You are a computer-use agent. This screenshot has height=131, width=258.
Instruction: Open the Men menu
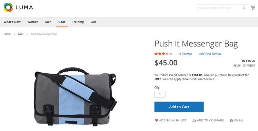click(x=48, y=22)
